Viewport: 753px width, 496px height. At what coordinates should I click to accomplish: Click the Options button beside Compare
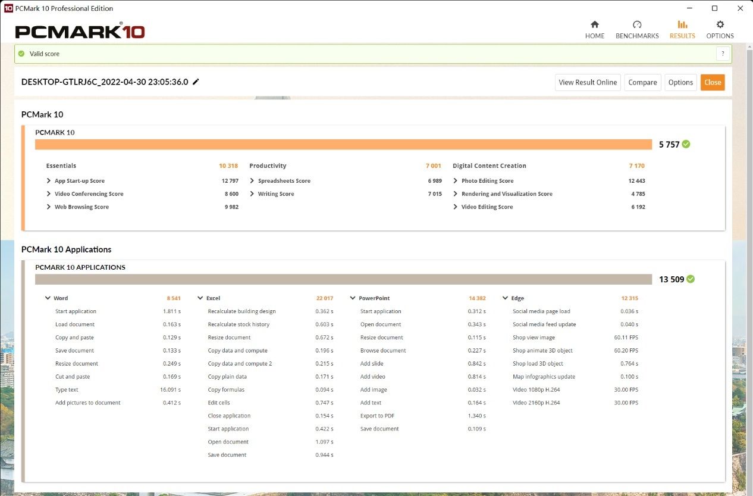(x=680, y=82)
